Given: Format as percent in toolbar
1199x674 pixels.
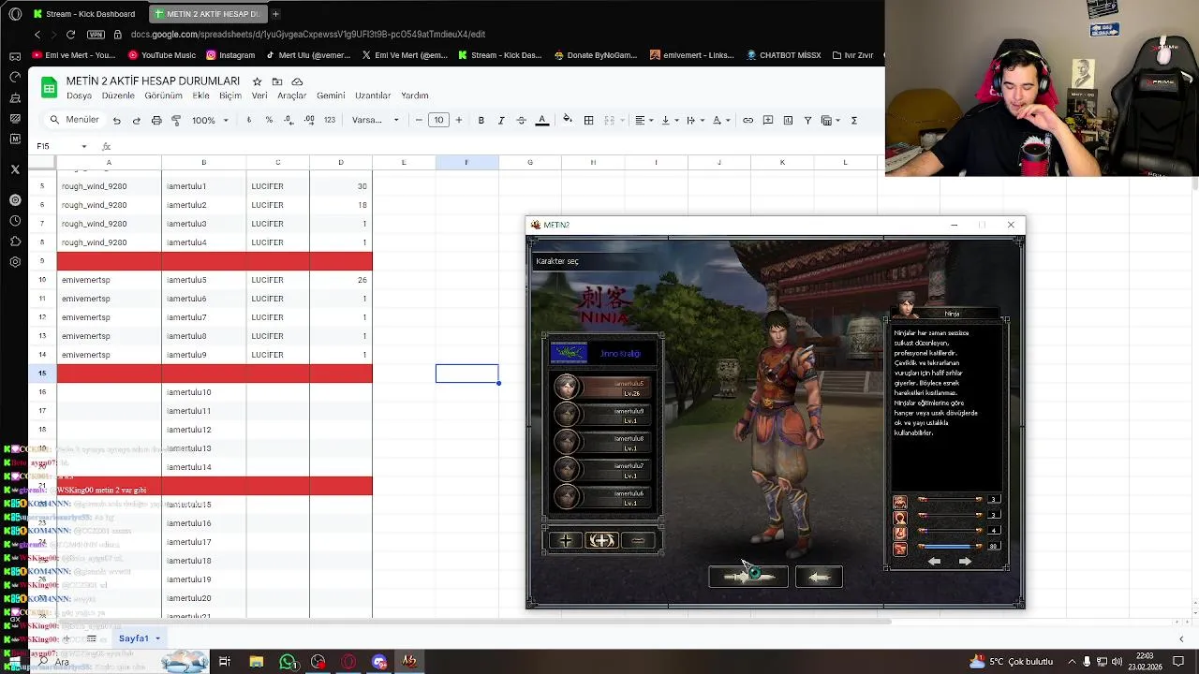Looking at the screenshot, I should coord(269,120).
